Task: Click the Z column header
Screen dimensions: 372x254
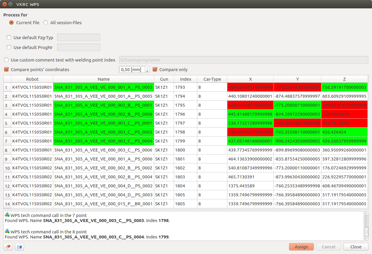Action: click(344, 79)
